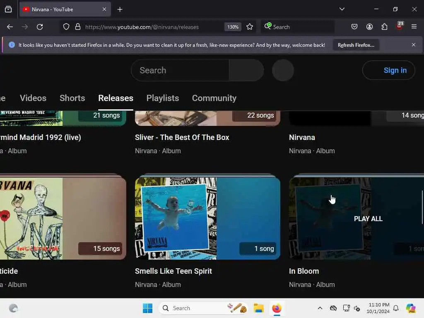Bookmark this page with the star icon

(250, 27)
